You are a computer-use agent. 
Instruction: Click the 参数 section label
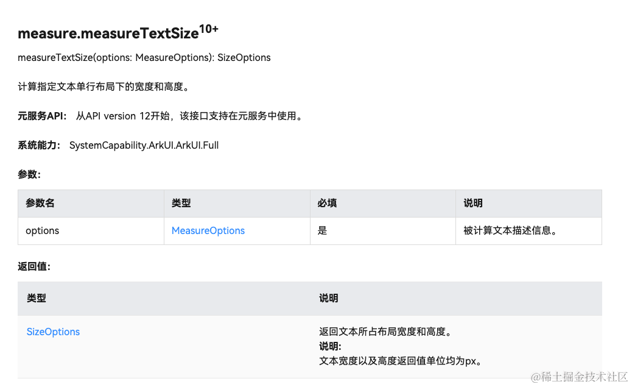[x=27, y=174]
